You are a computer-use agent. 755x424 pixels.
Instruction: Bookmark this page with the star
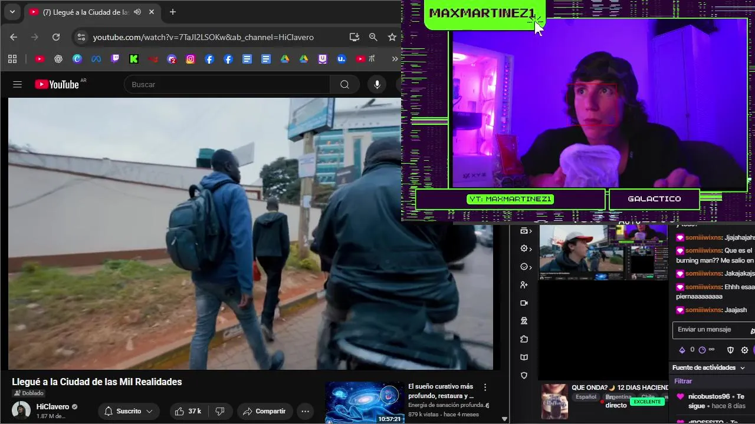[392, 37]
